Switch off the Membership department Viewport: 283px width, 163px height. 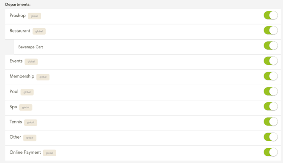pos(271,76)
